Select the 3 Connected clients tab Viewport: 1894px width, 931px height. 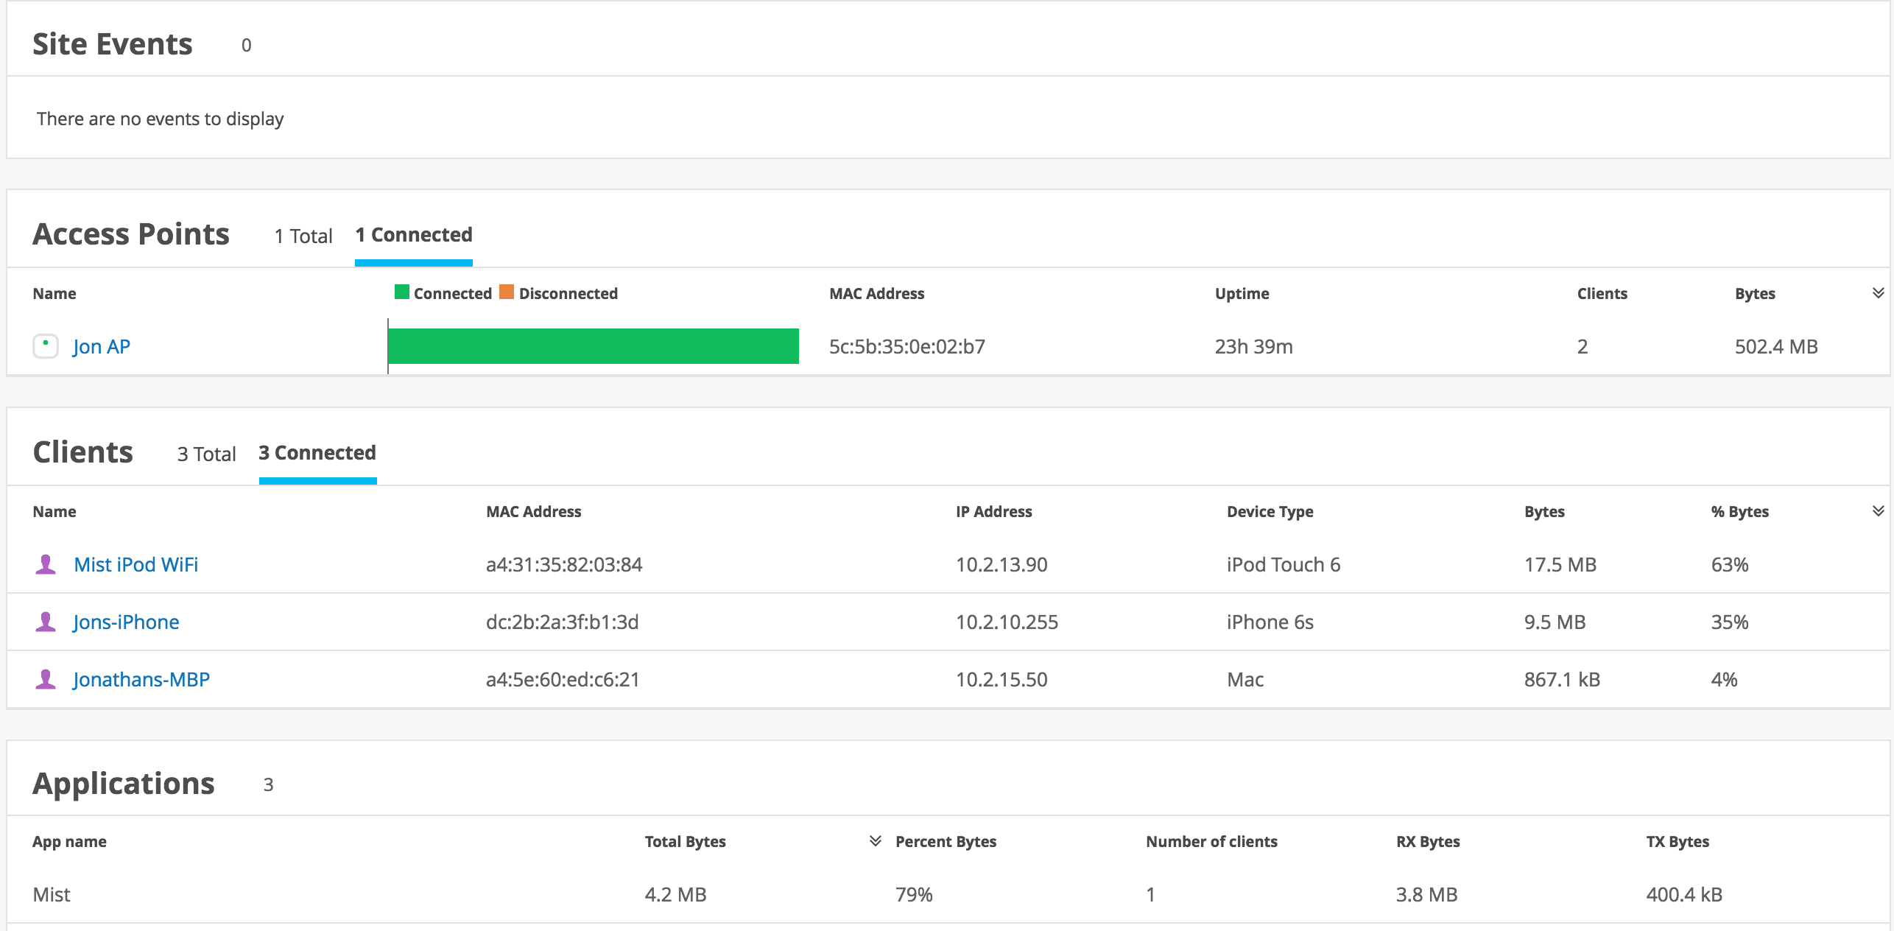[x=317, y=453]
